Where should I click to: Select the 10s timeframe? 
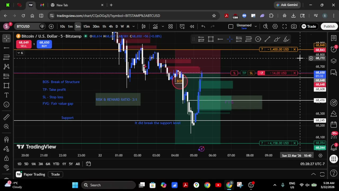point(62,26)
